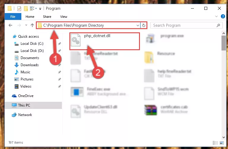The height and width of the screenshot is (149, 228).
Task: Open the File menu
Action: pos(13,17)
